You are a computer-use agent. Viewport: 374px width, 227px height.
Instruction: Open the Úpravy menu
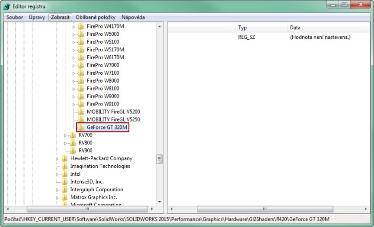tap(37, 17)
